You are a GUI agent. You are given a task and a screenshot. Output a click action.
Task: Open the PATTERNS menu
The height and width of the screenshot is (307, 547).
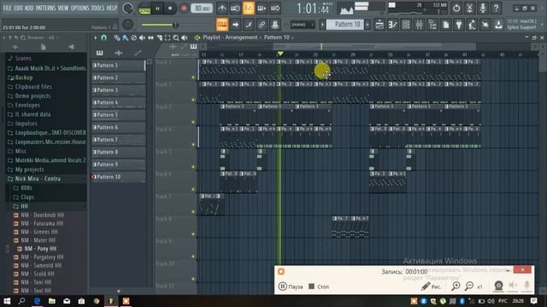point(45,8)
